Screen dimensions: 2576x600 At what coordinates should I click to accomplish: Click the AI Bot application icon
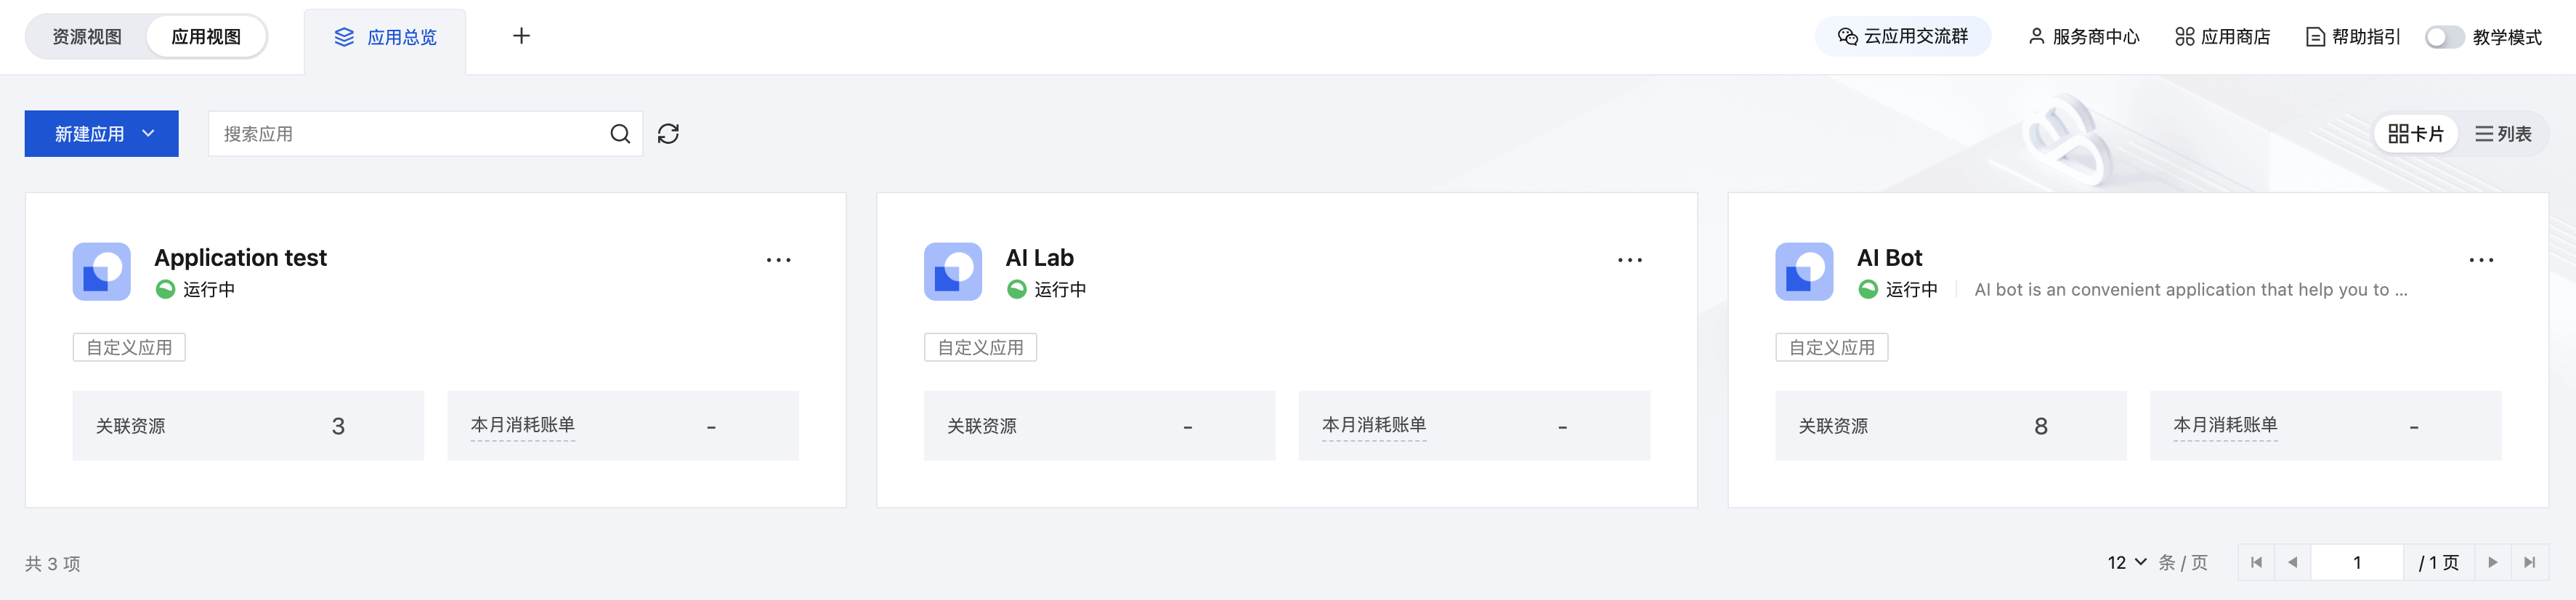tap(1803, 271)
